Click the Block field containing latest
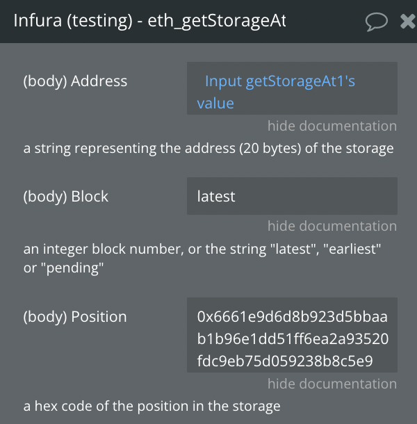417x424 pixels. (x=292, y=197)
